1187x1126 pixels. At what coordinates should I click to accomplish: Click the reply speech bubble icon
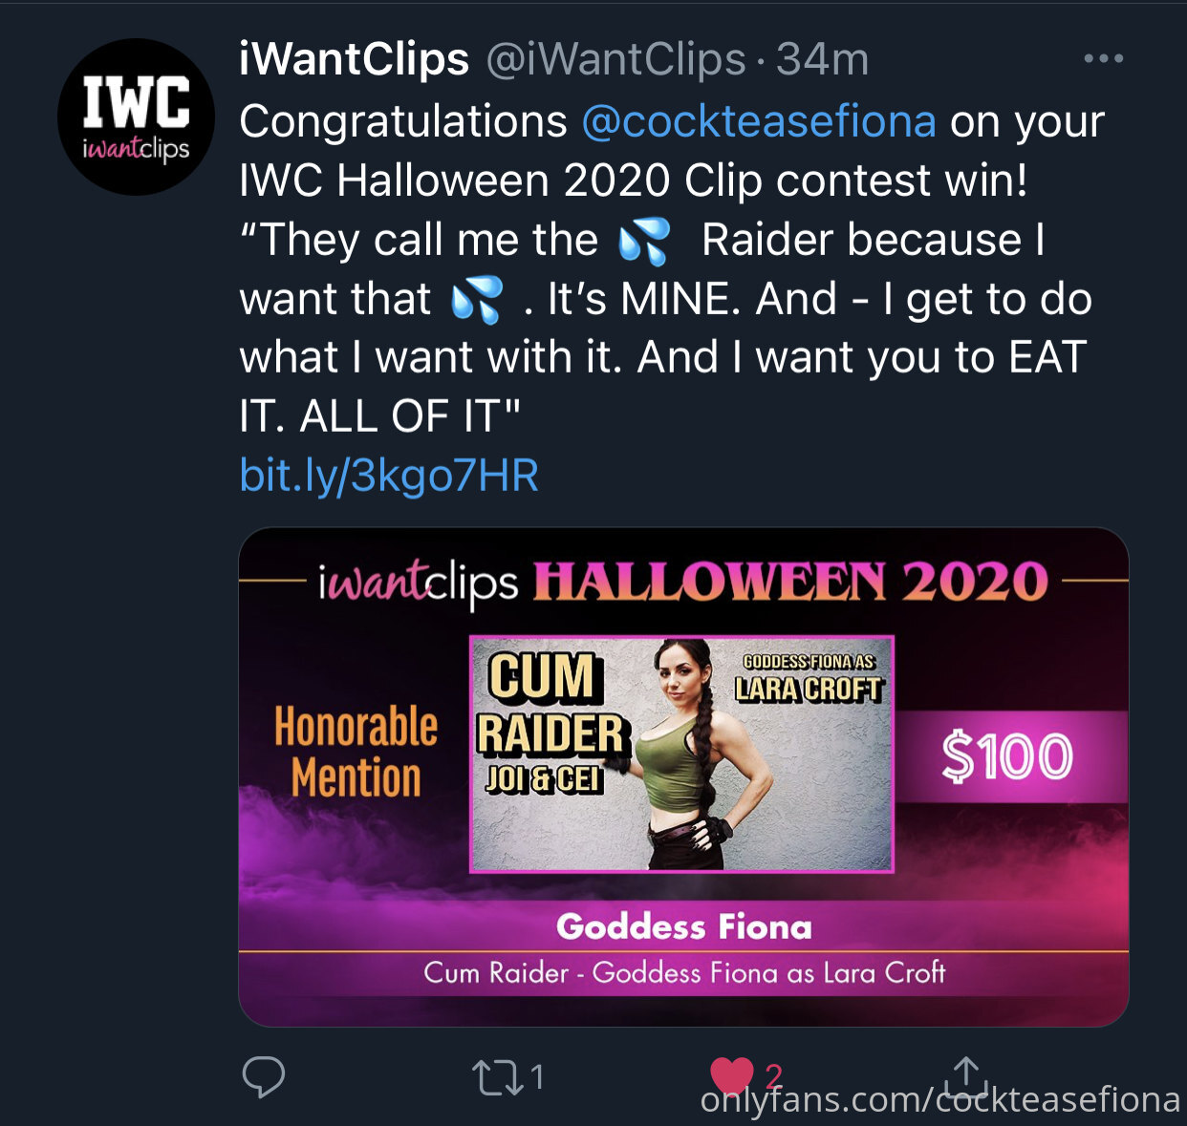[x=264, y=1077]
